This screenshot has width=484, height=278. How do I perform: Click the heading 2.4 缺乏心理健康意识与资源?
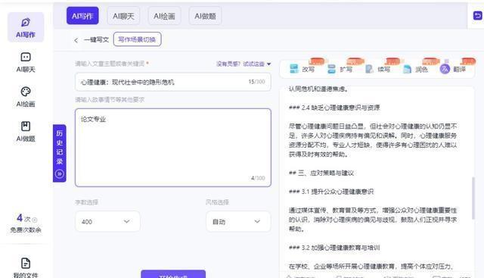pos(334,108)
